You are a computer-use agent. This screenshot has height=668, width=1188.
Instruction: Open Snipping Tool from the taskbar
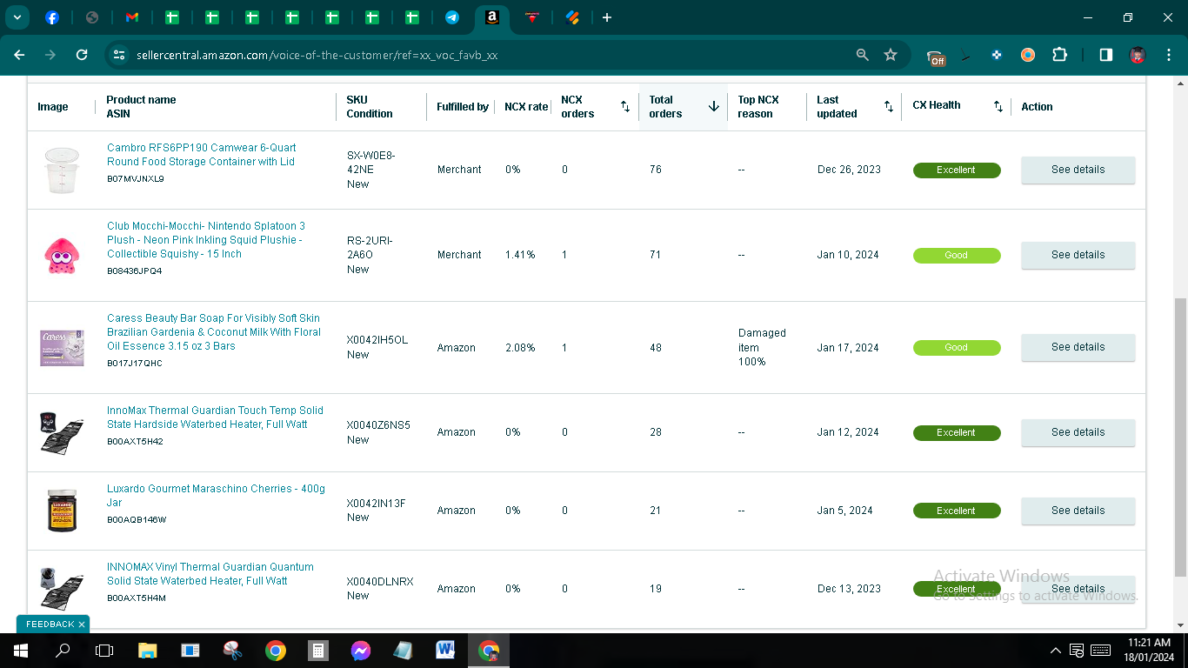233,651
